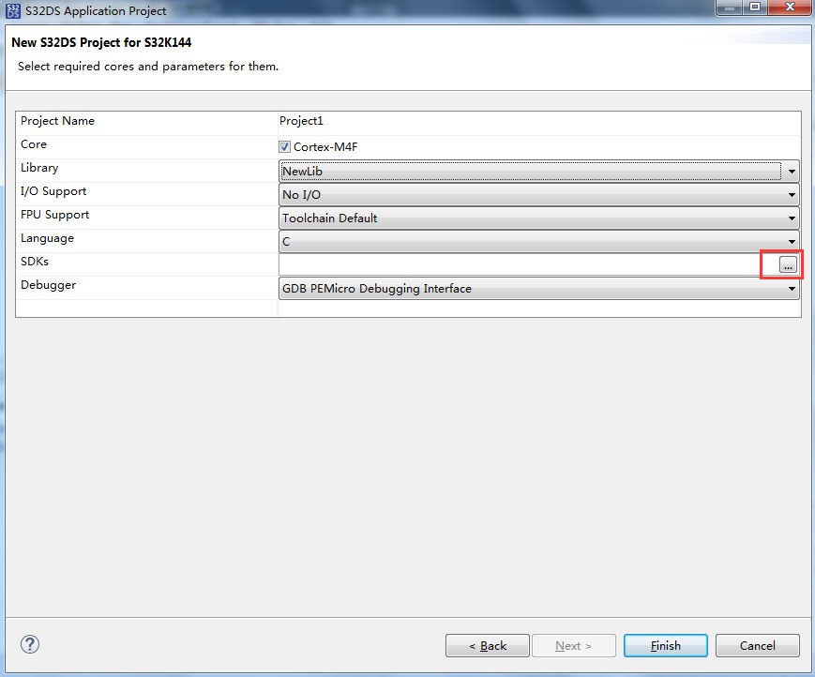Viewport: 815px width, 677px height.
Task: Toggle the Cortex-M4F core checkbox
Action: tap(284, 147)
